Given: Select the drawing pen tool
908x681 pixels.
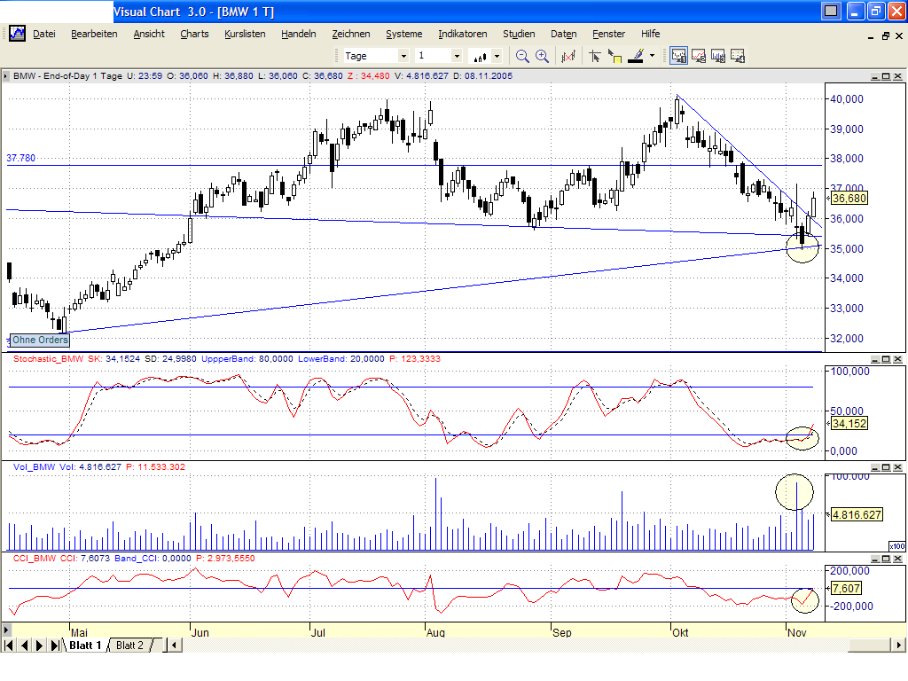Looking at the screenshot, I should point(636,54).
